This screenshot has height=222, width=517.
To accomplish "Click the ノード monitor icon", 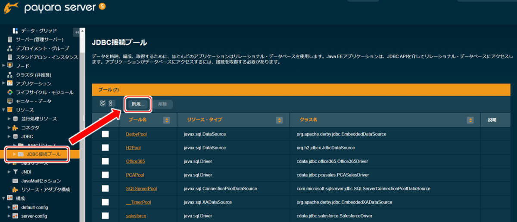I will pos(10,66).
